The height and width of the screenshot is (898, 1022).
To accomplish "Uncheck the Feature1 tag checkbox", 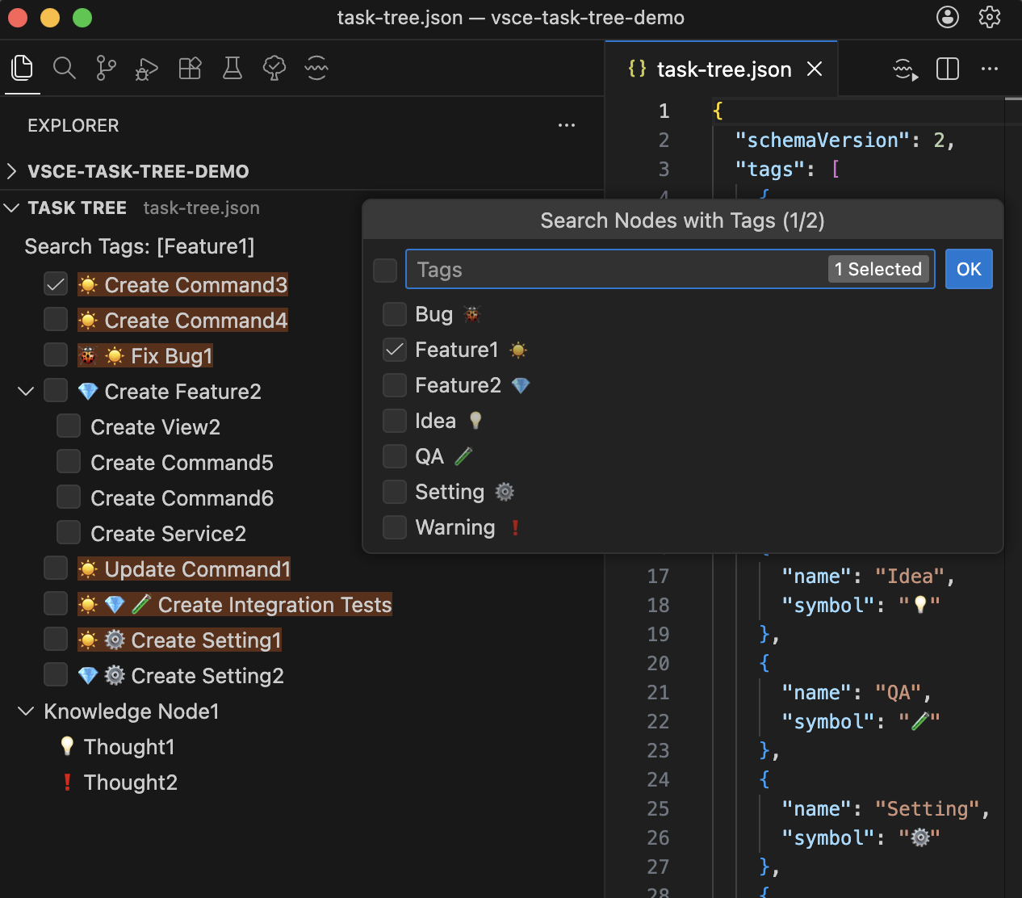I will 395,350.
